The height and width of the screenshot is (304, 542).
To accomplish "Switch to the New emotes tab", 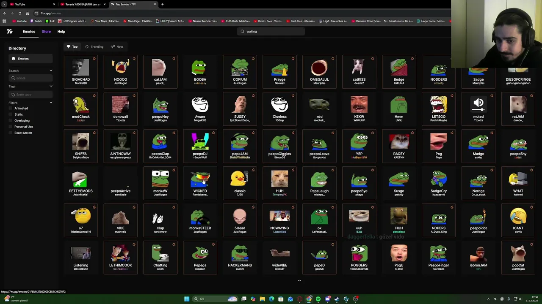I will tap(117, 46).
